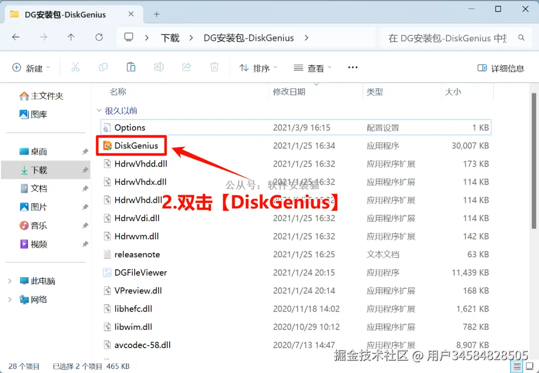Switch to details list view icon

(x=517, y=367)
